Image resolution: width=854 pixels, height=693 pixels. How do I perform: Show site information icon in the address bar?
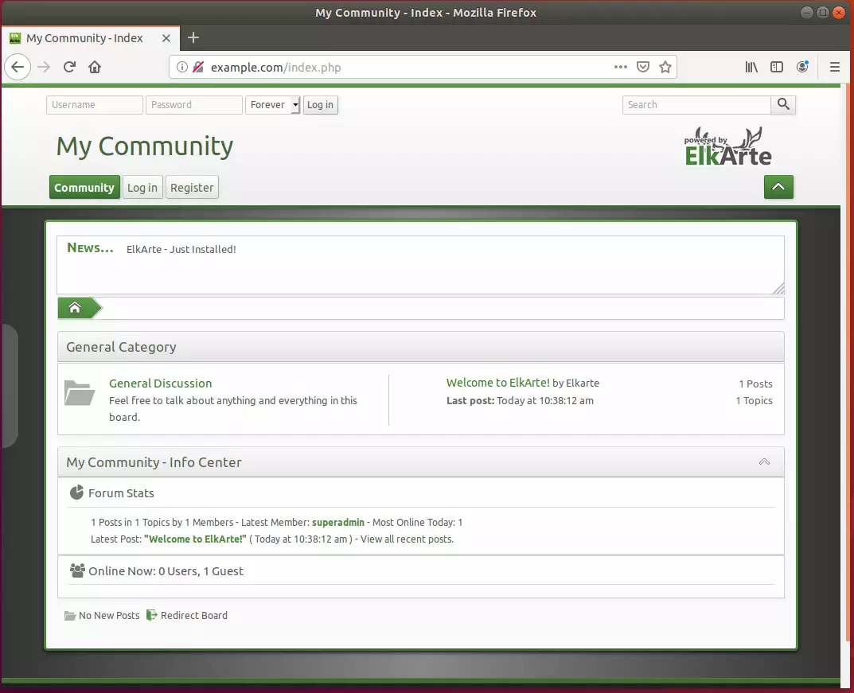pos(182,67)
